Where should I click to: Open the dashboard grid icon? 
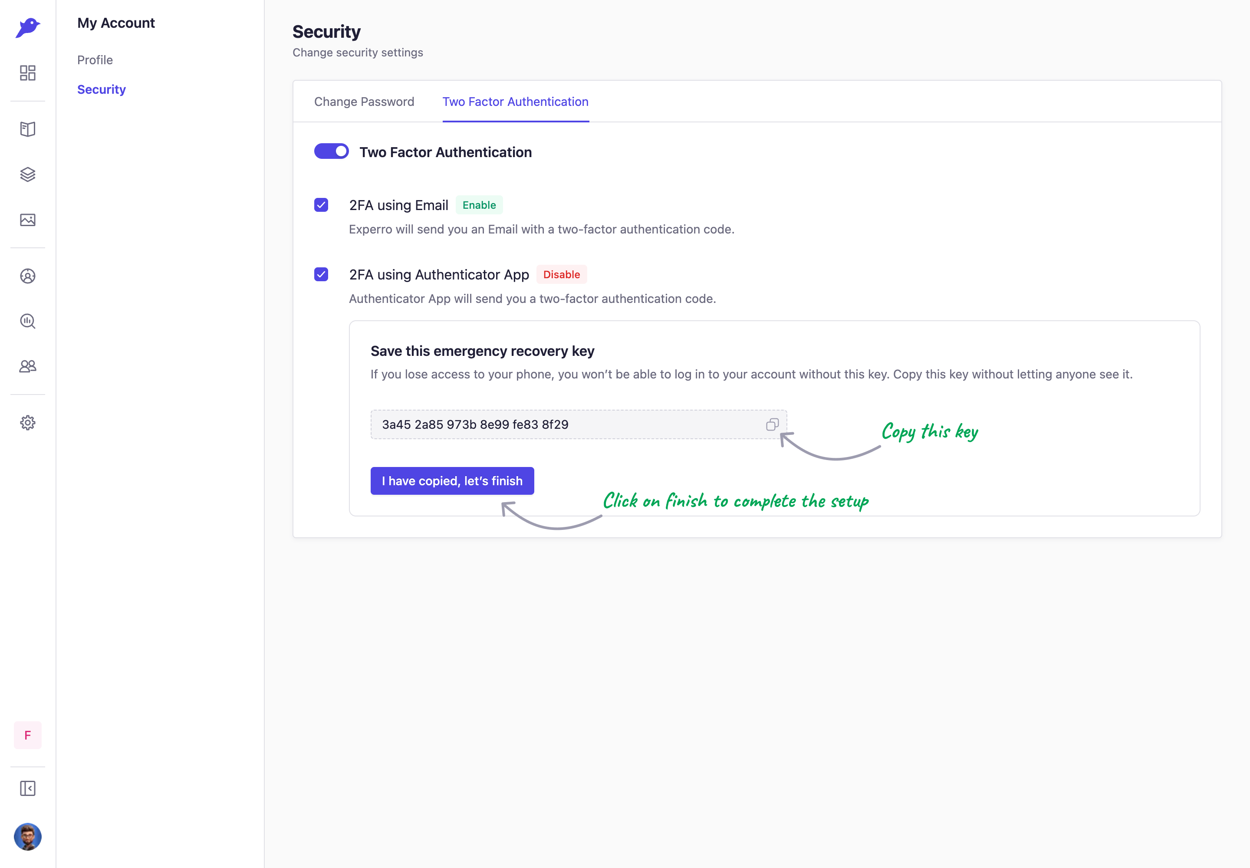[x=28, y=73]
